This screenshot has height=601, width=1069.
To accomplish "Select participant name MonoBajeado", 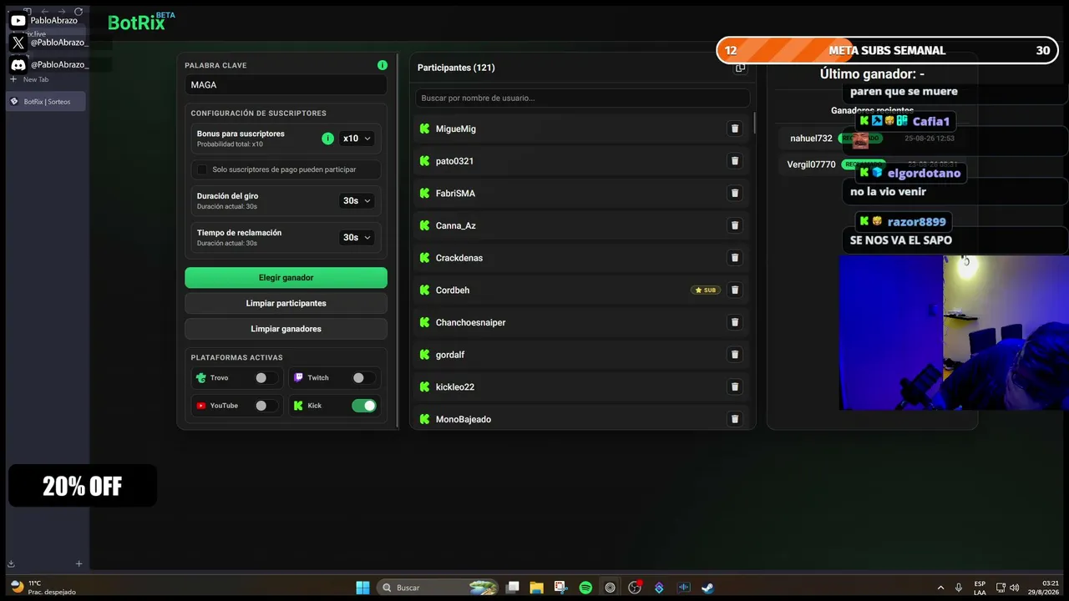I will 464,419.
